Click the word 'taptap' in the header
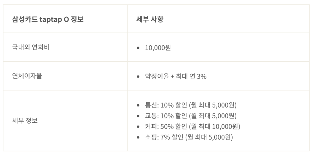This screenshot has height=160, width=317. pos(51,20)
